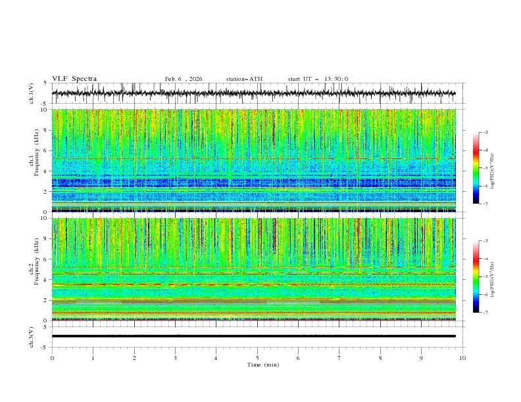Select the station=ATH header text
The image size is (521, 402).
tap(244, 79)
